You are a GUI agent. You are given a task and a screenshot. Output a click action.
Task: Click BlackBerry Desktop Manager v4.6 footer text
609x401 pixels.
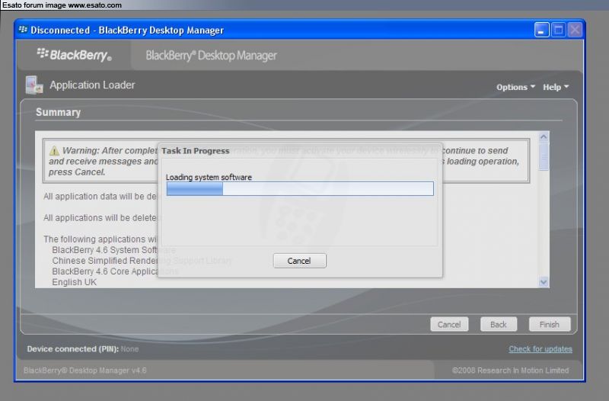[x=85, y=371]
